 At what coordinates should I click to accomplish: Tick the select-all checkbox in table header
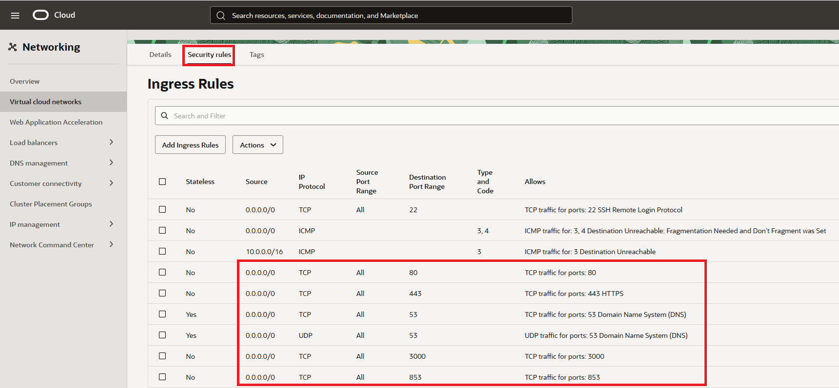pyautogui.click(x=162, y=182)
